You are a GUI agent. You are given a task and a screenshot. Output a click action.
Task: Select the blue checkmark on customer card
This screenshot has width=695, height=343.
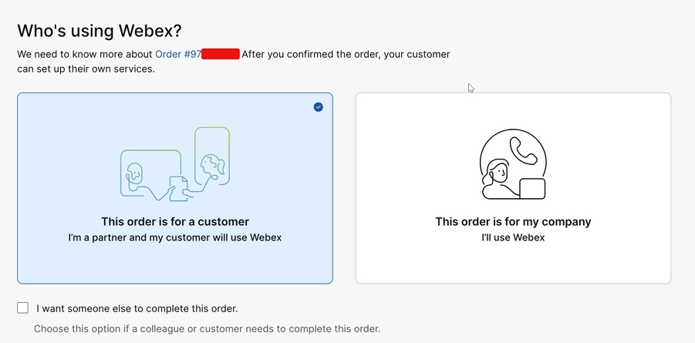tap(319, 107)
